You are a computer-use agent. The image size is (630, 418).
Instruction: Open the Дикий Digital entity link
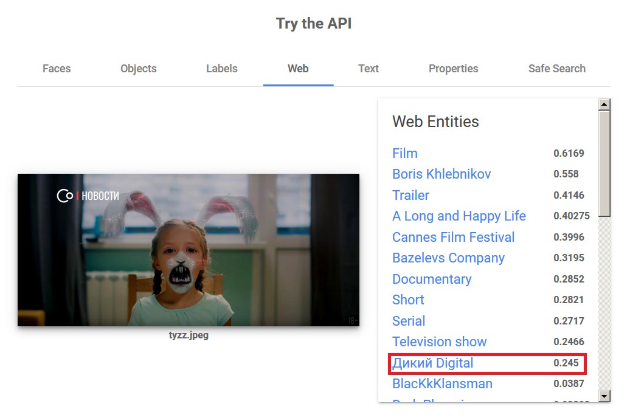[433, 363]
